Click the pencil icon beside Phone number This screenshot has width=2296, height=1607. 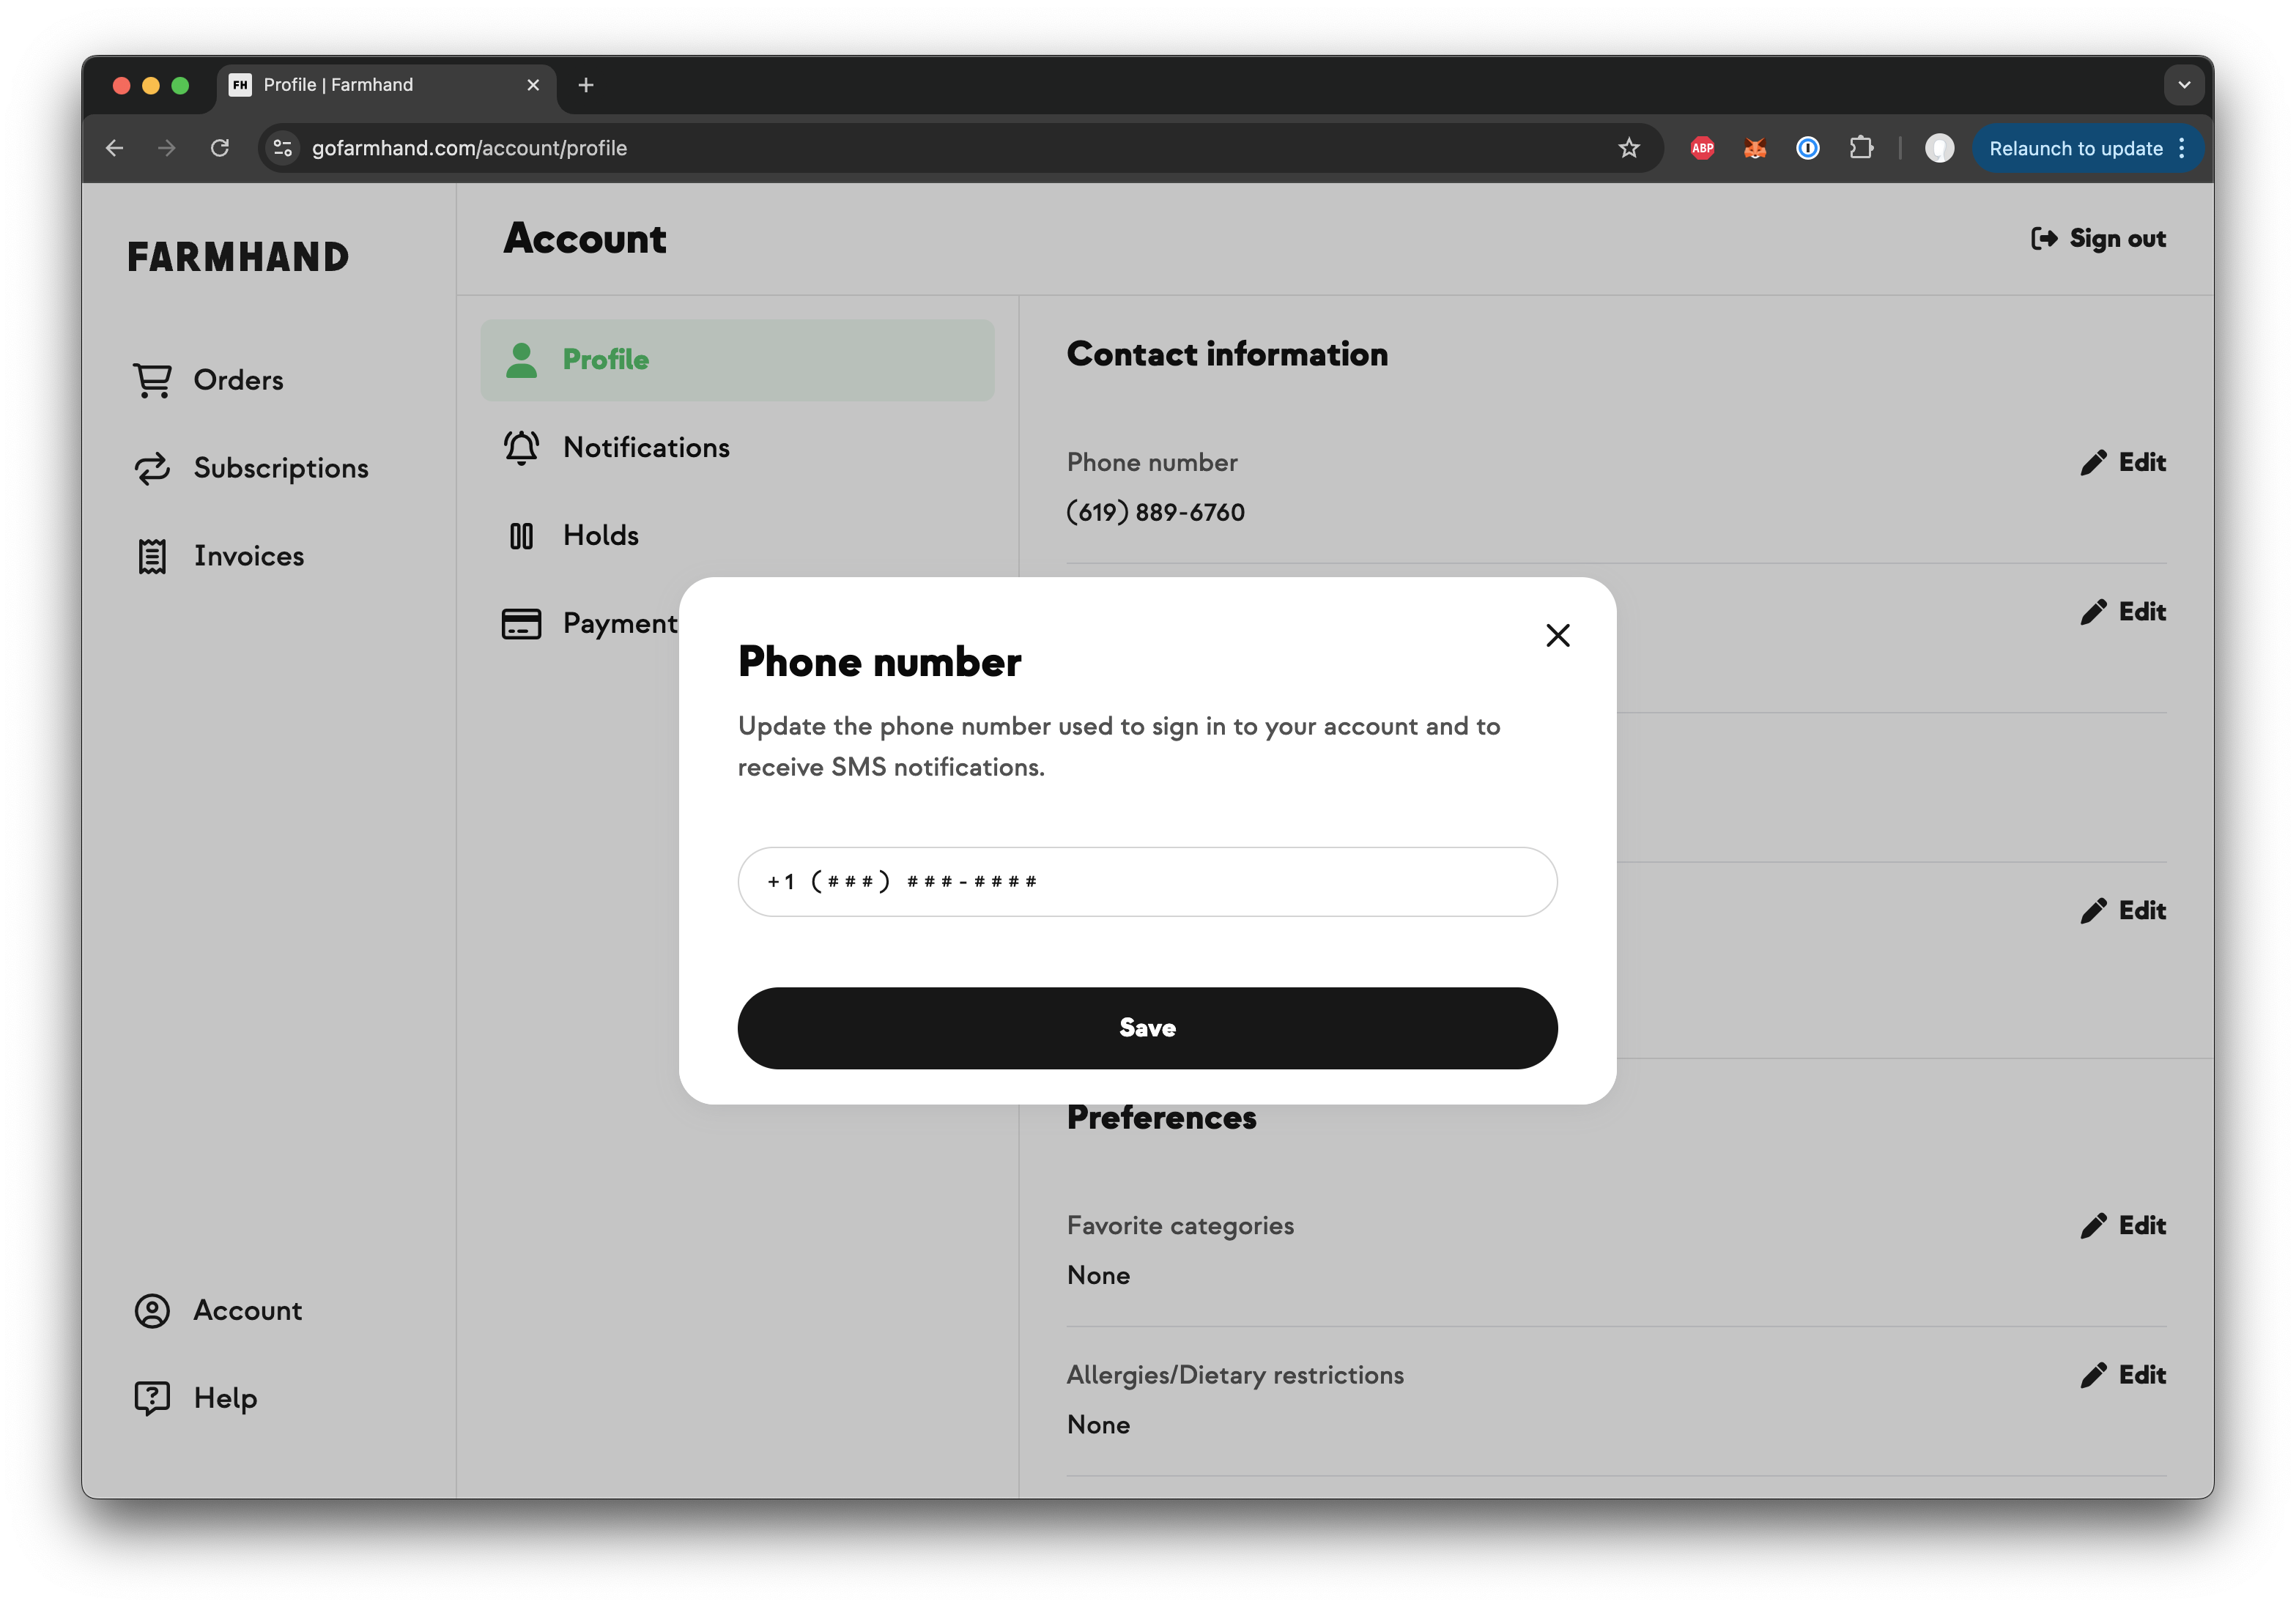coord(2093,462)
